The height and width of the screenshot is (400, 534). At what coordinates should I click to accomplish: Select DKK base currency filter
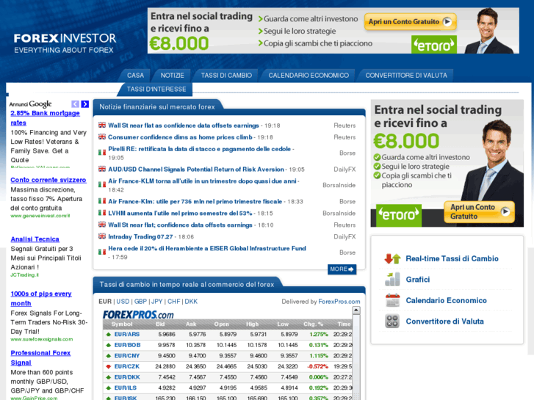(x=191, y=302)
